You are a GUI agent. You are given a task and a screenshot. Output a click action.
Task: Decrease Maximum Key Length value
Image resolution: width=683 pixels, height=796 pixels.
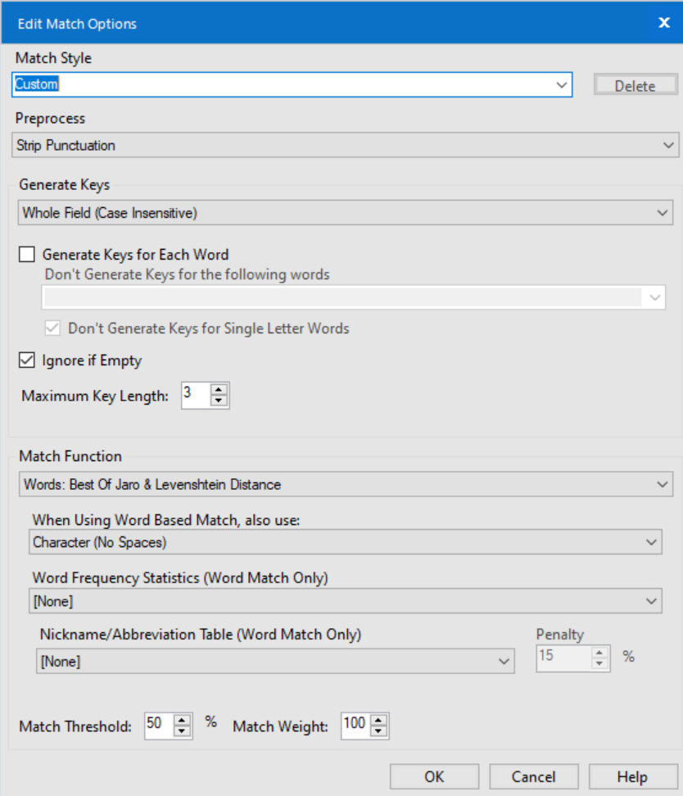click(x=218, y=399)
